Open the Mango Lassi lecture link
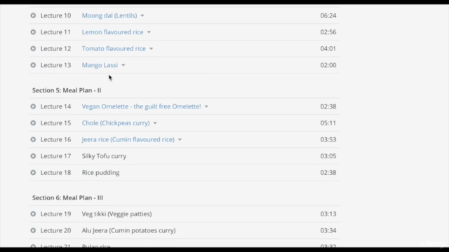 (x=100, y=65)
